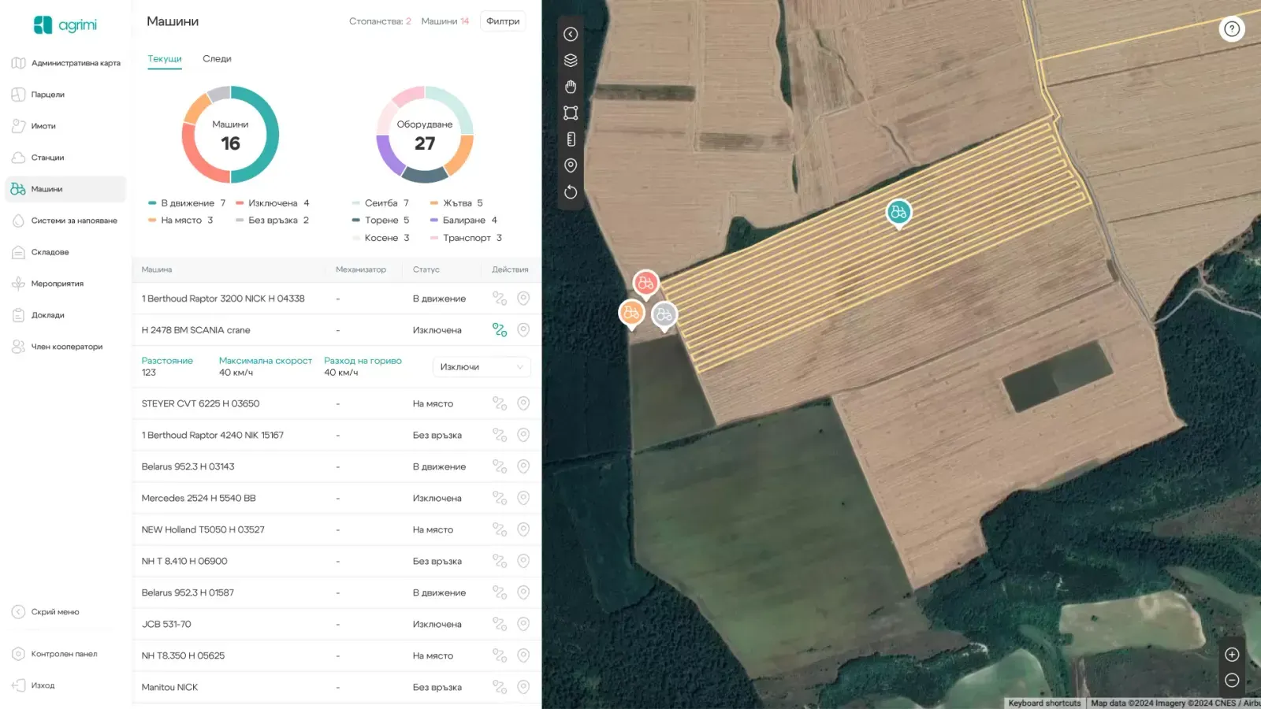1261x709 pixels.
Task: Click the teal tractor marker on the field
Action: (898, 213)
